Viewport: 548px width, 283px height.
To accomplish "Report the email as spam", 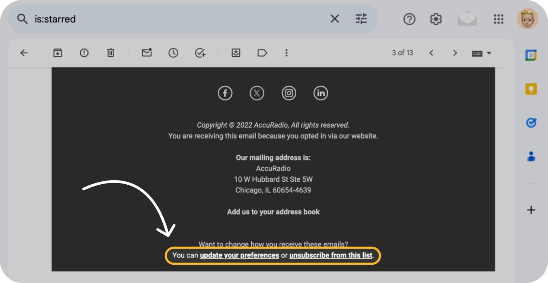I will [x=84, y=53].
